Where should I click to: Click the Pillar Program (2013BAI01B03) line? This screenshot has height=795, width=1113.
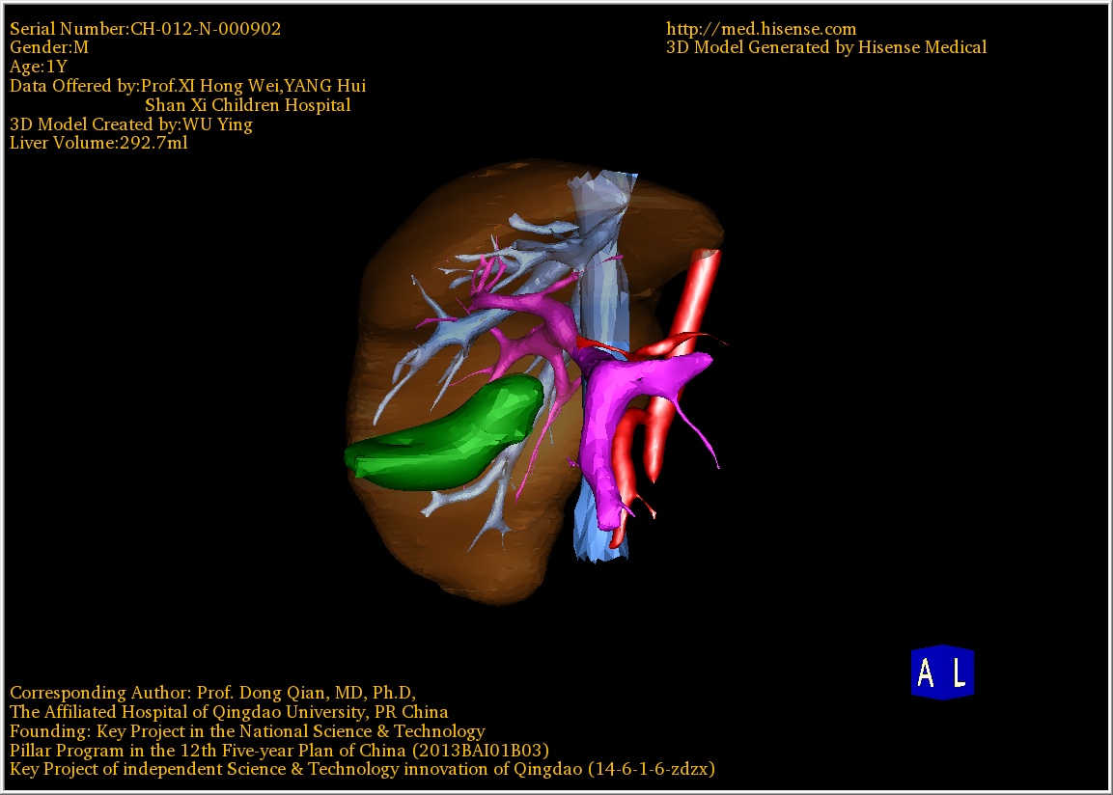pos(280,751)
